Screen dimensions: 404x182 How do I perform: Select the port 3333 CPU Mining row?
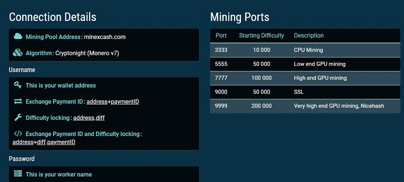305,50
